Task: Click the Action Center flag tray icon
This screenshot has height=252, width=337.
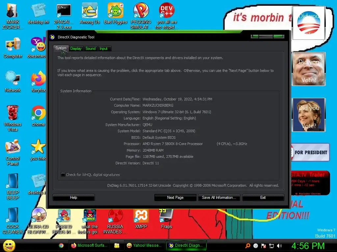Action: coord(264,246)
